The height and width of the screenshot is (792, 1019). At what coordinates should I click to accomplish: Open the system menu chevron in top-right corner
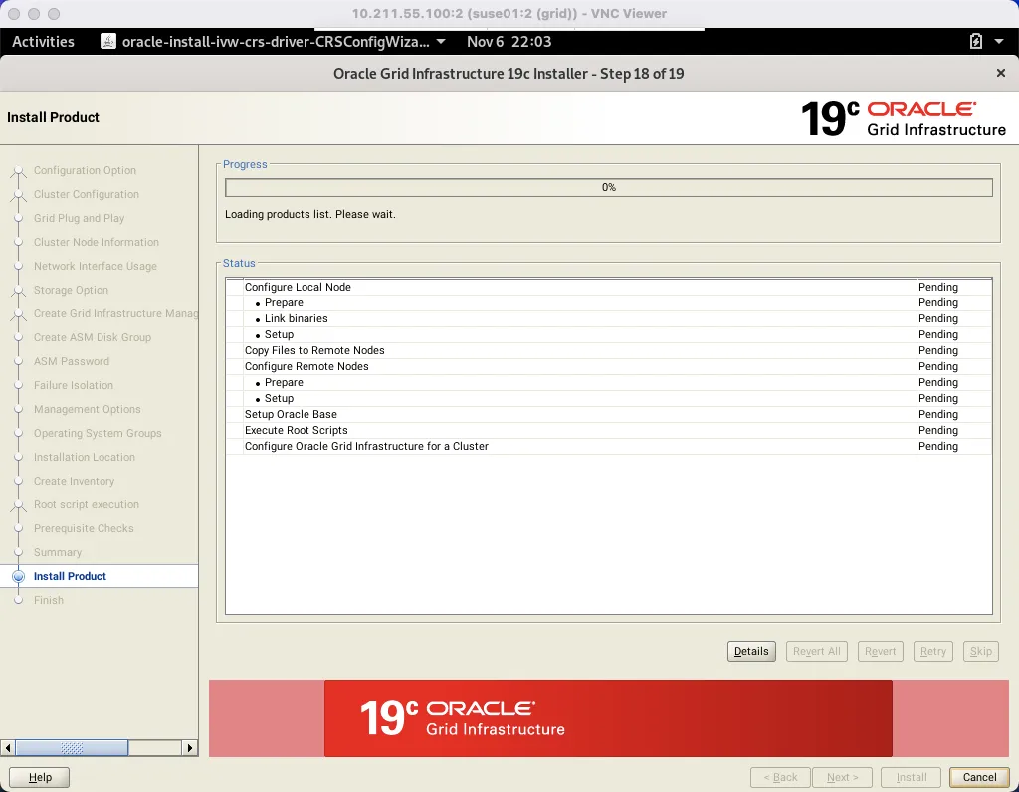pos(999,42)
